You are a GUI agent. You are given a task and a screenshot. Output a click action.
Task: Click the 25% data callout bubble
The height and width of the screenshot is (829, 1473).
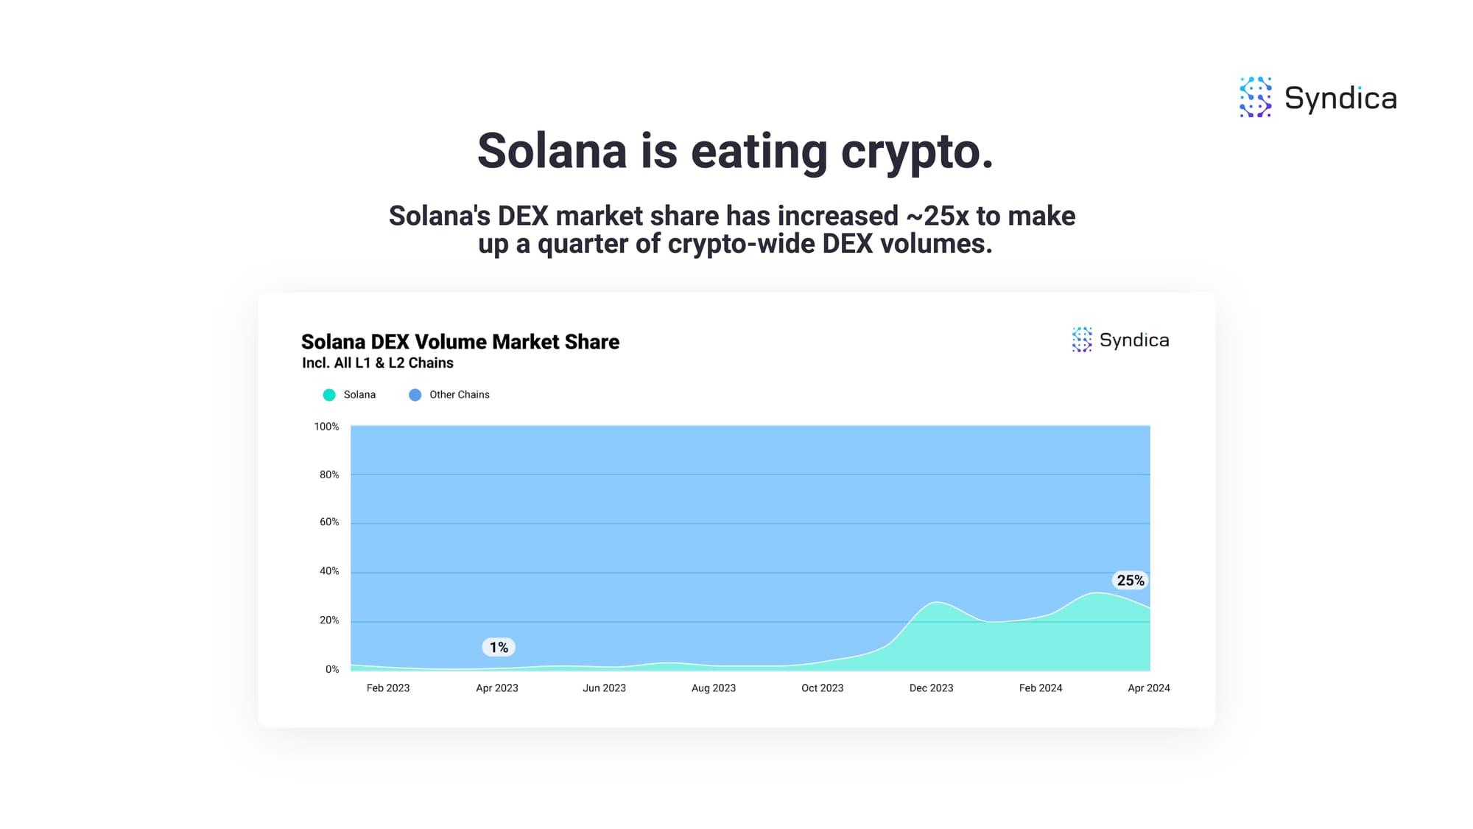pyautogui.click(x=1131, y=581)
